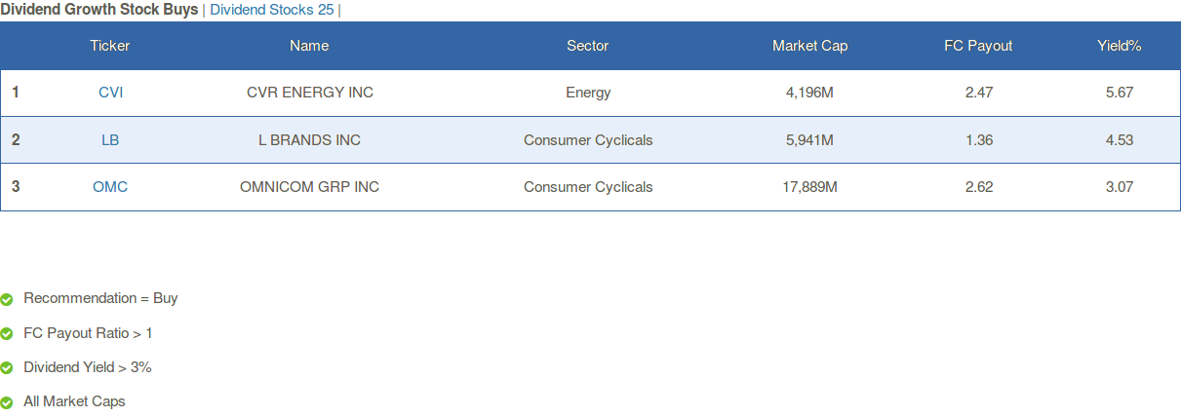Click green checkmark beside Dividend Yield
This screenshot has width=1181, height=417.
click(x=7, y=368)
